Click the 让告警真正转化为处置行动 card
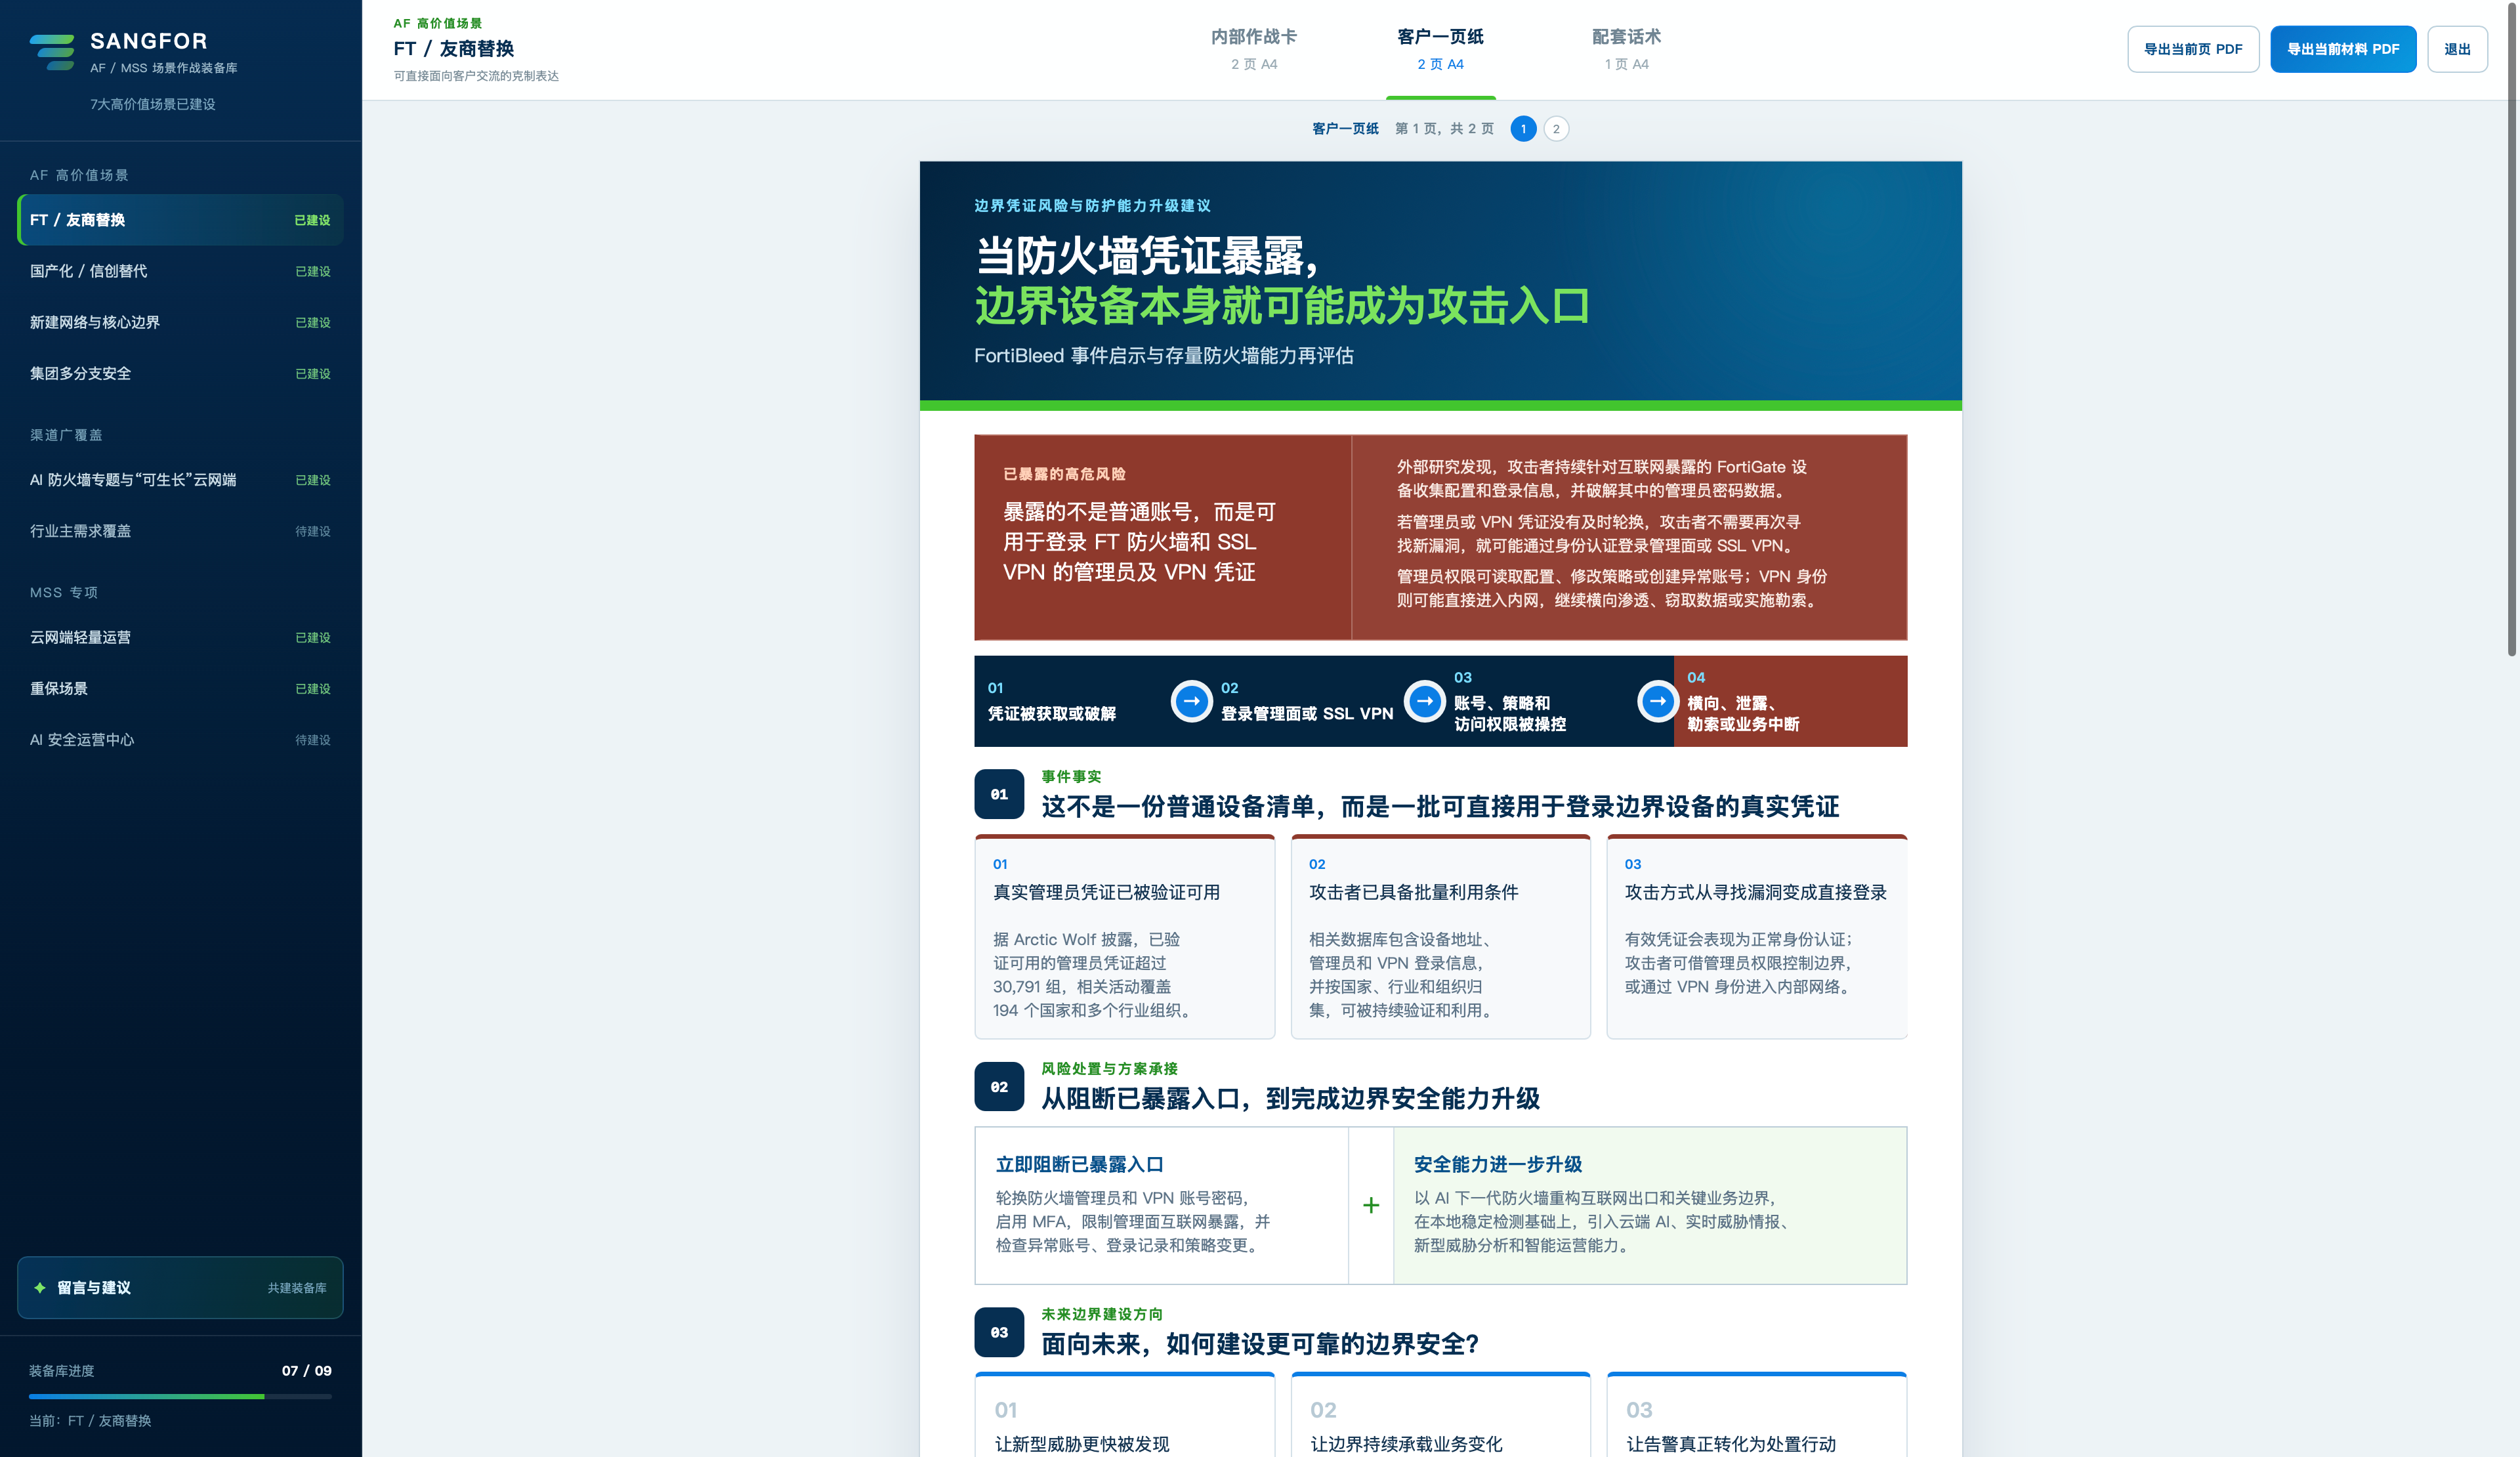 (1757, 1414)
